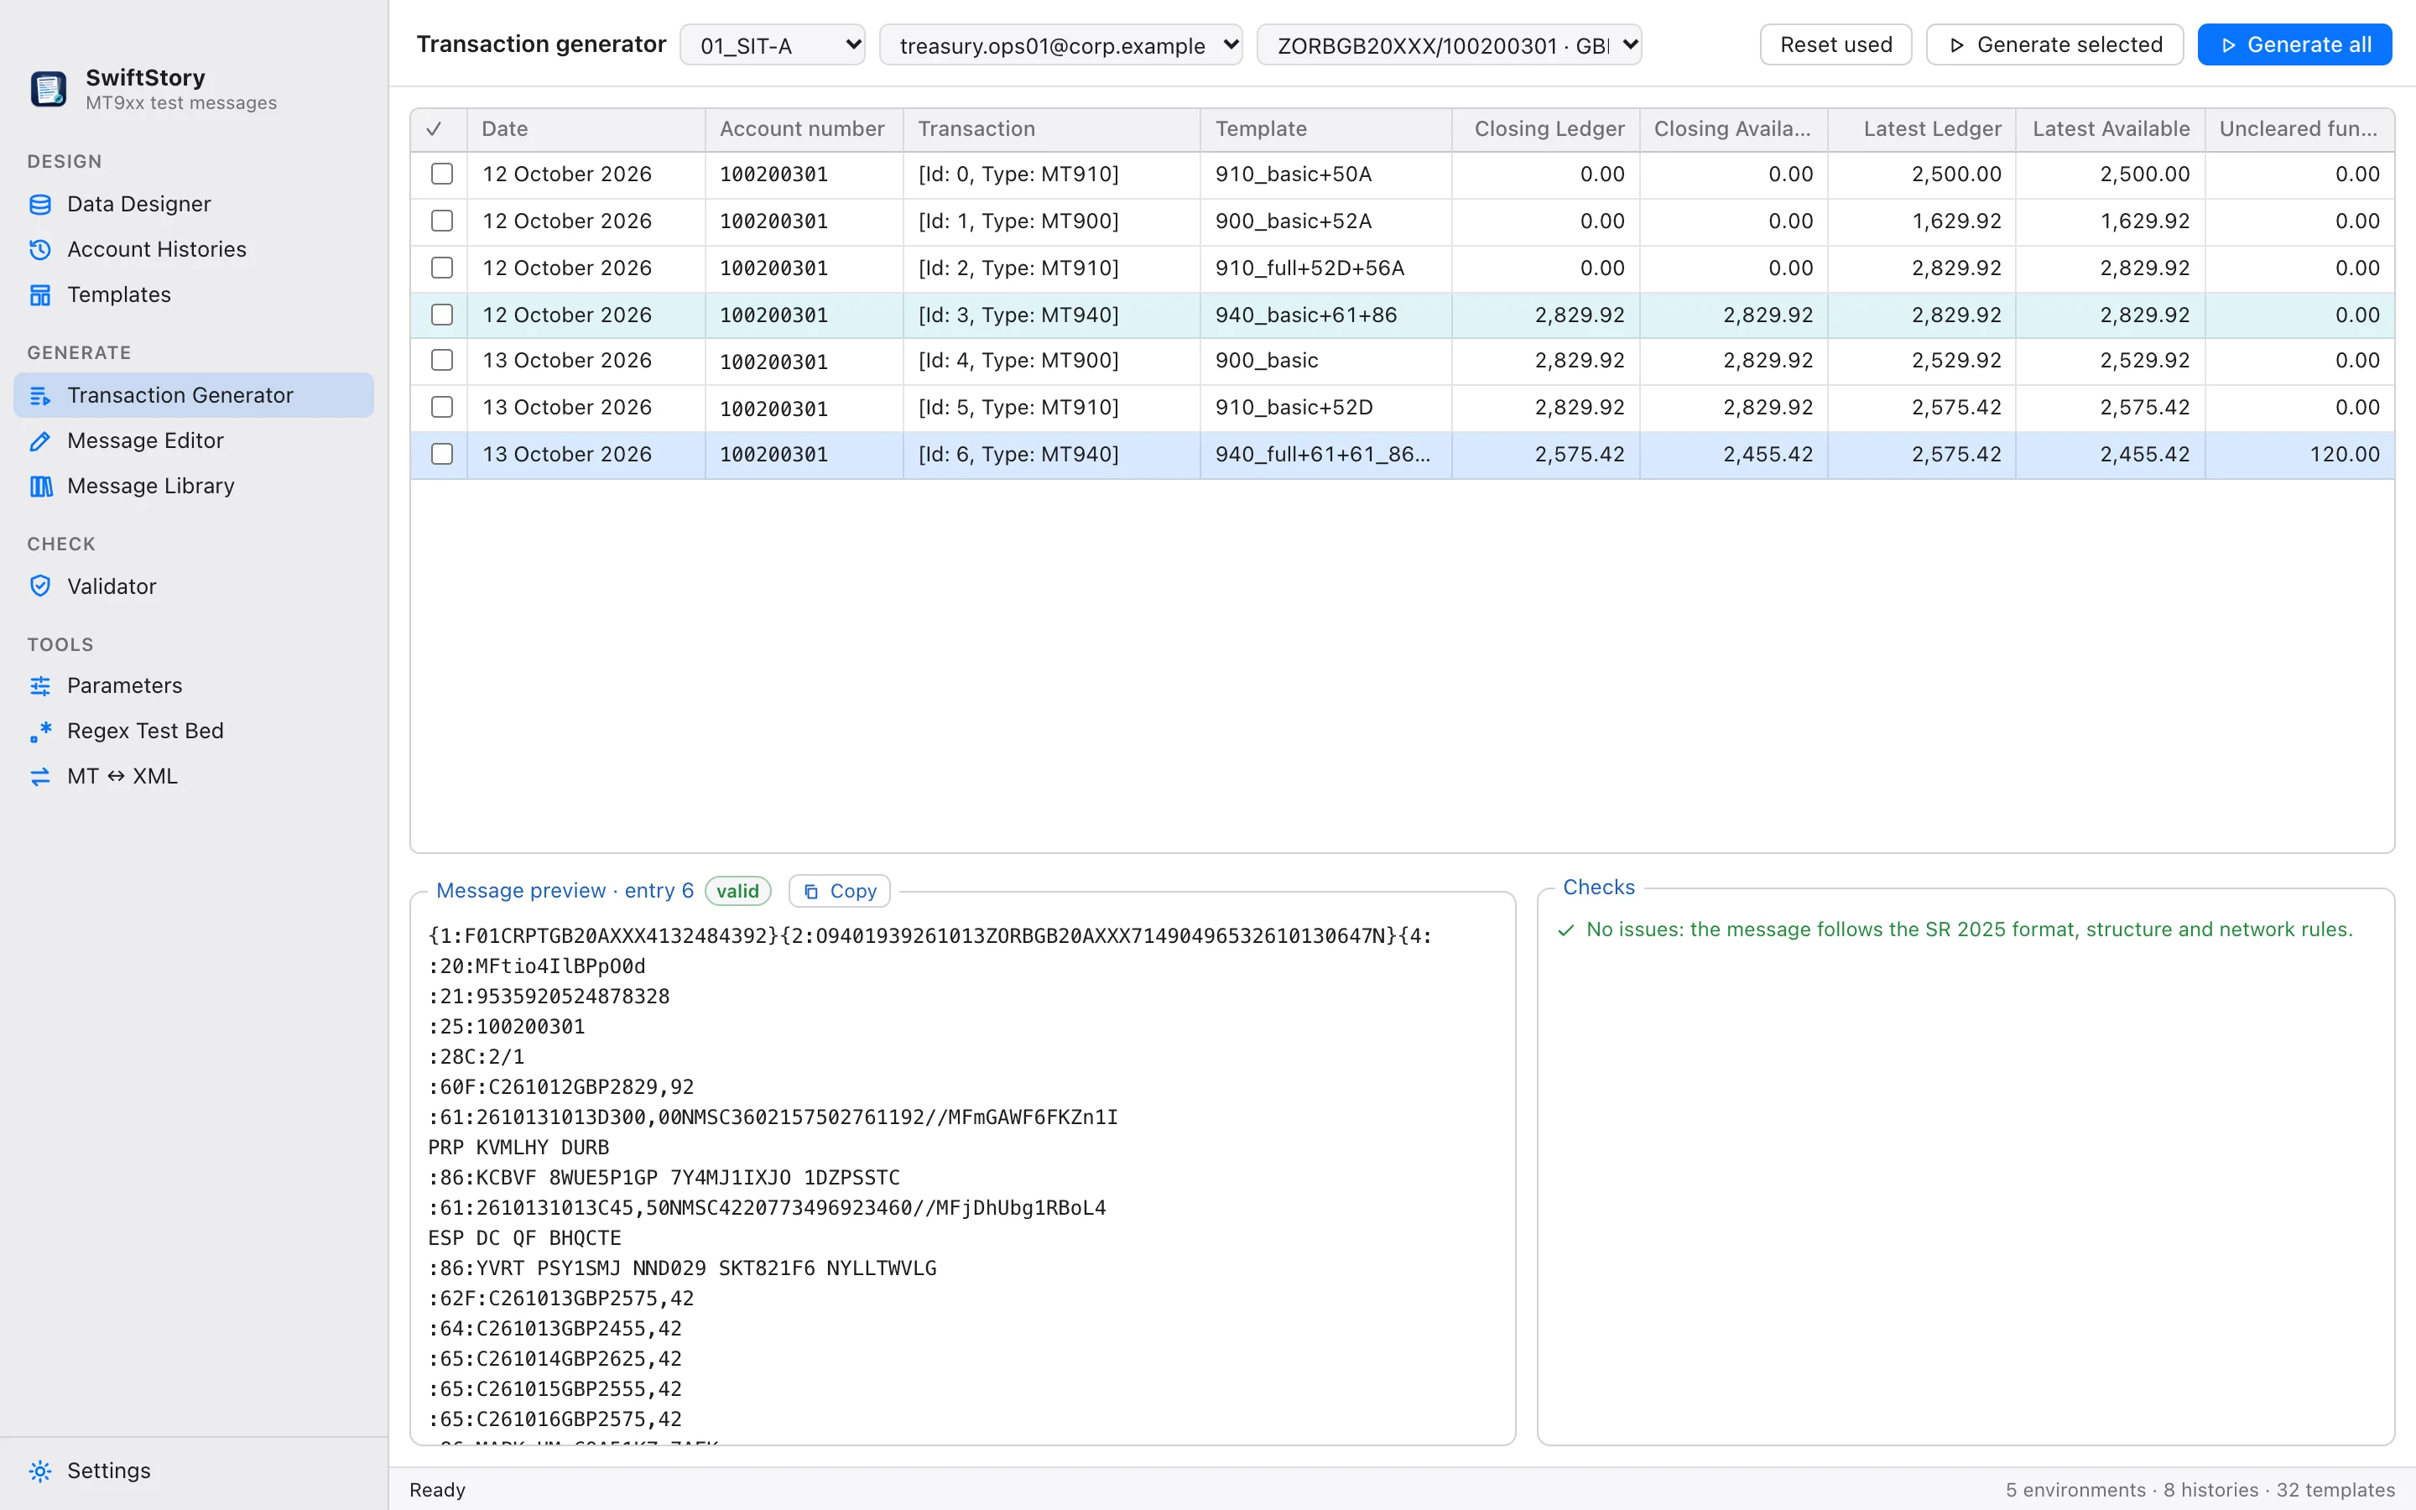
Task: Click the Data Designer database icon
Action: pos(40,205)
